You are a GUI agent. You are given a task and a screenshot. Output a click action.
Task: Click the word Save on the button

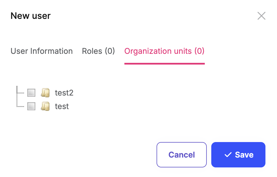click(244, 155)
